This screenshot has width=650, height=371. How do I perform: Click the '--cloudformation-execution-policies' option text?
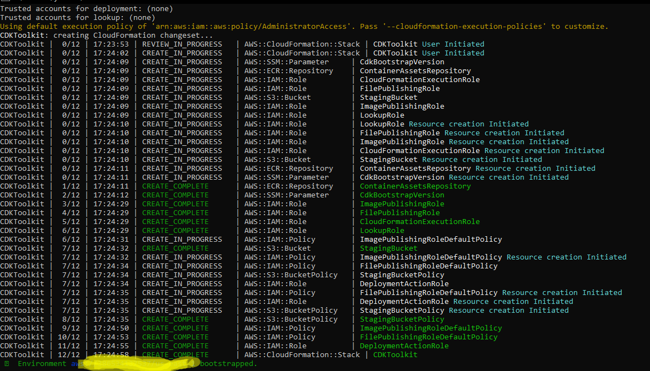pos(464,27)
